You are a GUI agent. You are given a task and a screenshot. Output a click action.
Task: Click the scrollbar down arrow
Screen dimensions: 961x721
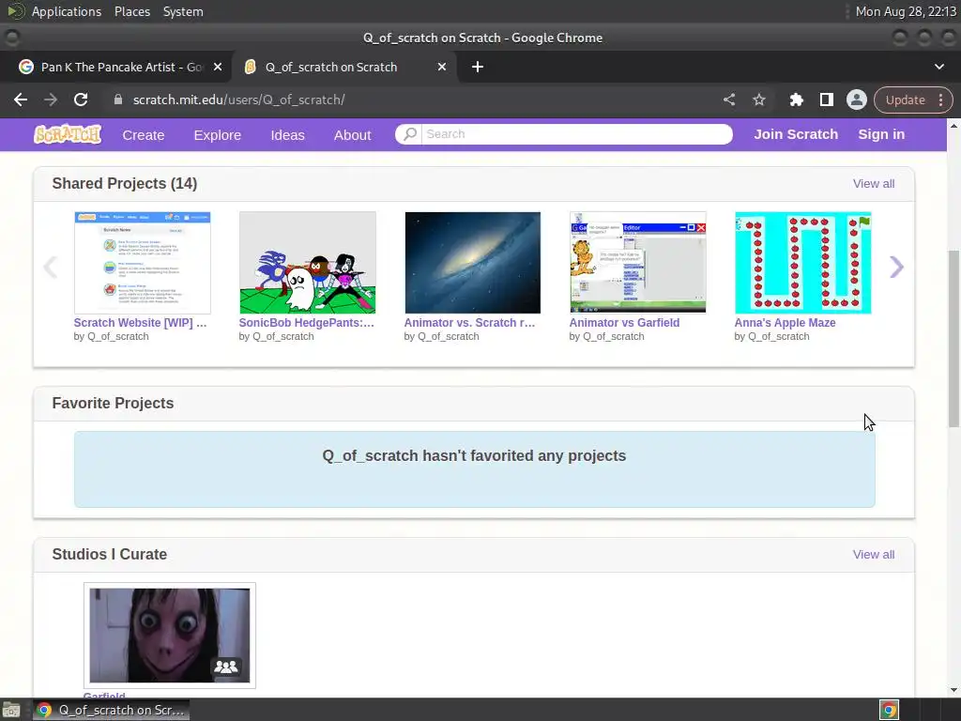coord(953,690)
